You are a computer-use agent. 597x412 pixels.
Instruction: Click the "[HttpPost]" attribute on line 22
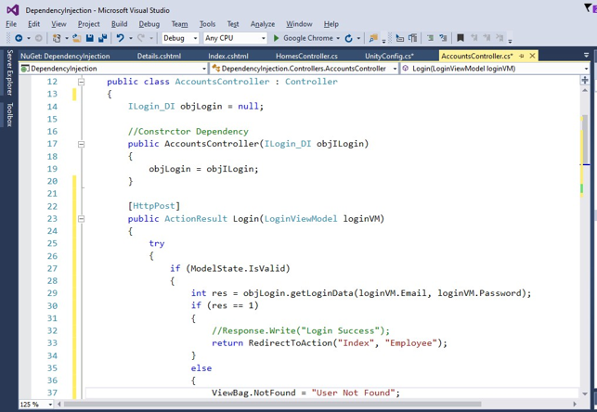point(154,206)
